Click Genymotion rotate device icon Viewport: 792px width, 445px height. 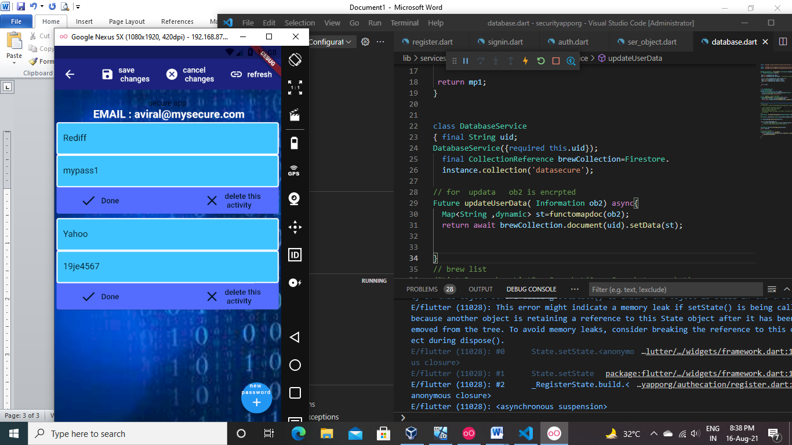[x=295, y=59]
